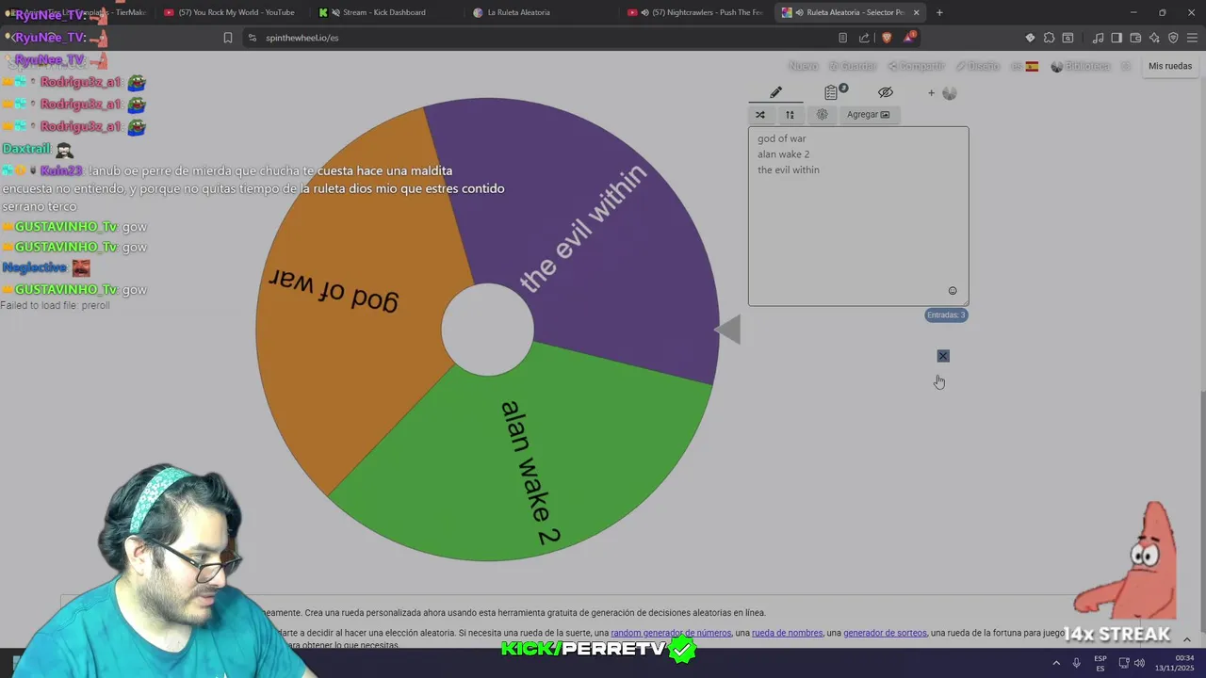Switch to the La Ruleta Aleatoria tab

coord(518,12)
